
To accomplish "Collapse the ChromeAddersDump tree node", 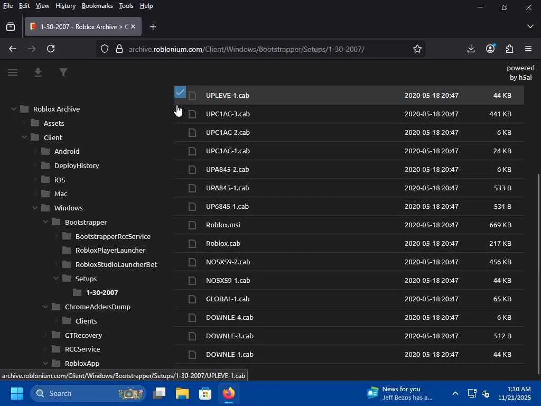I will (x=45, y=307).
